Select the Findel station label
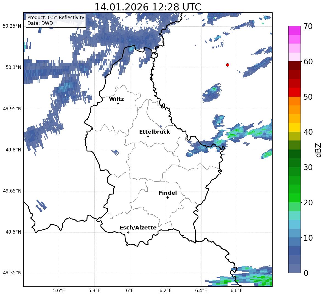325x296 pixels. 168,193
